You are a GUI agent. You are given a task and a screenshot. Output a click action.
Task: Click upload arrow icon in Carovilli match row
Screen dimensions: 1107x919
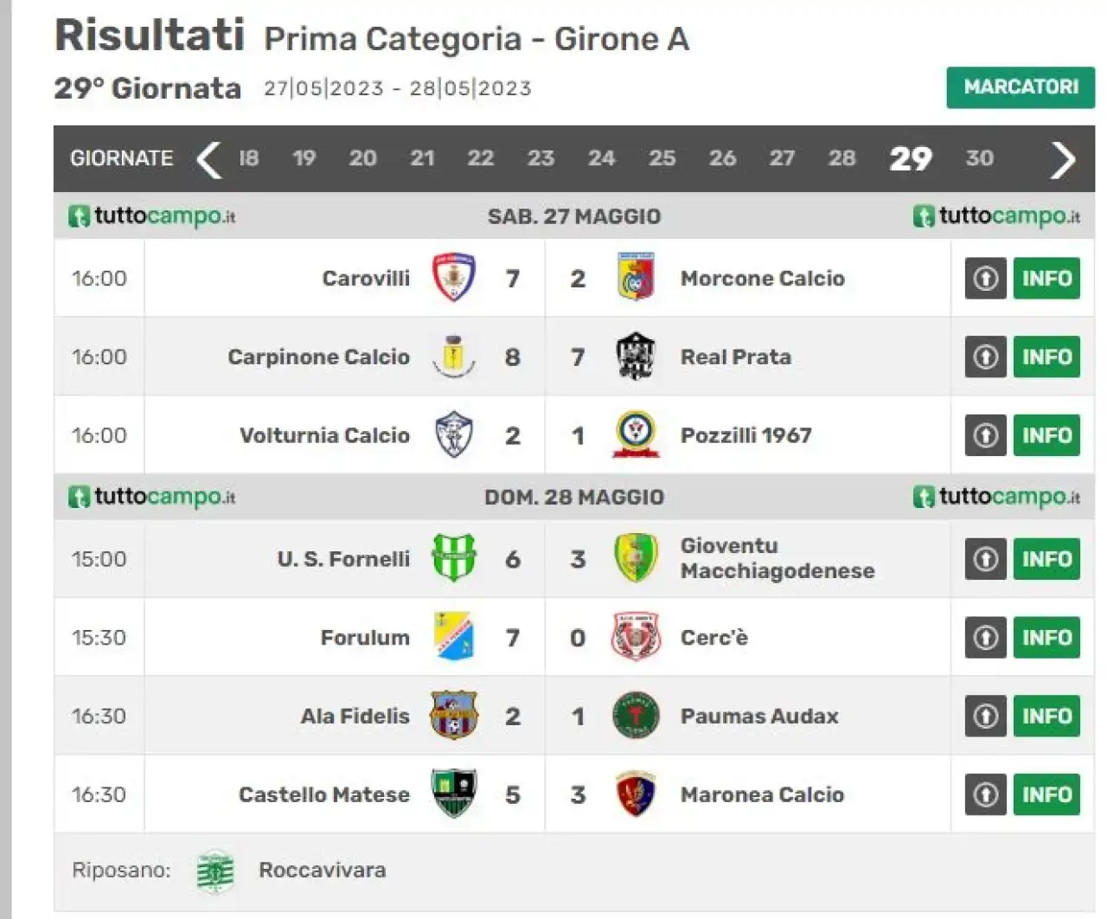pos(986,278)
